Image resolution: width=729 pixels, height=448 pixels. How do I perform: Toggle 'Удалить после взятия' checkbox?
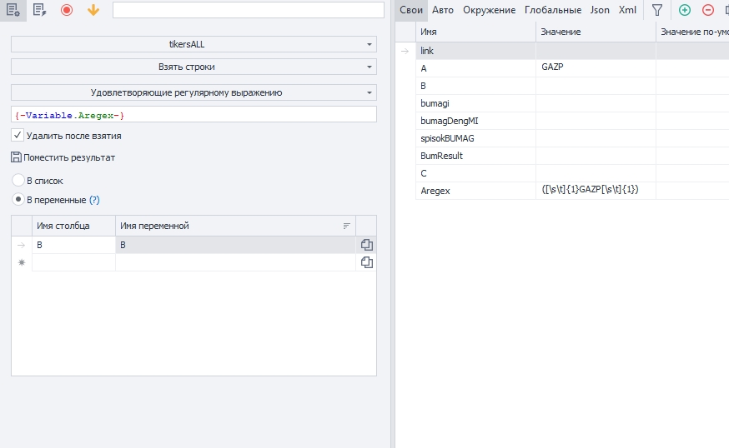(18, 135)
